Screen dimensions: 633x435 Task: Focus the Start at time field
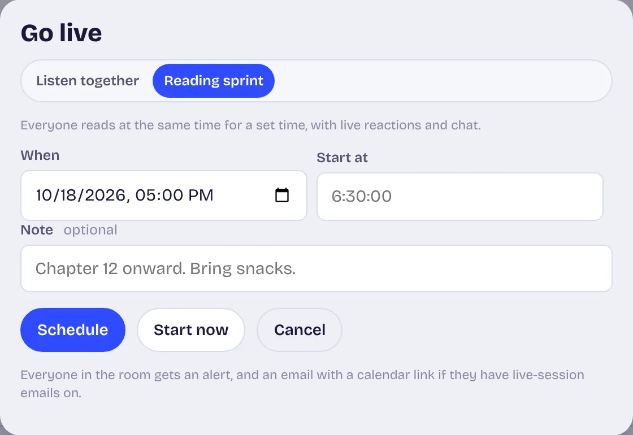click(x=460, y=197)
